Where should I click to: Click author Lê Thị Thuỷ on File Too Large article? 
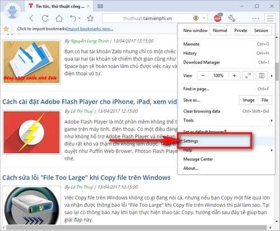coord(82,187)
